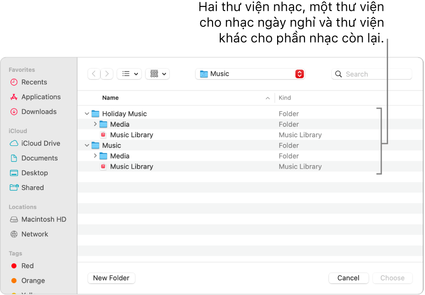Select Desktop in the sidebar

point(29,173)
